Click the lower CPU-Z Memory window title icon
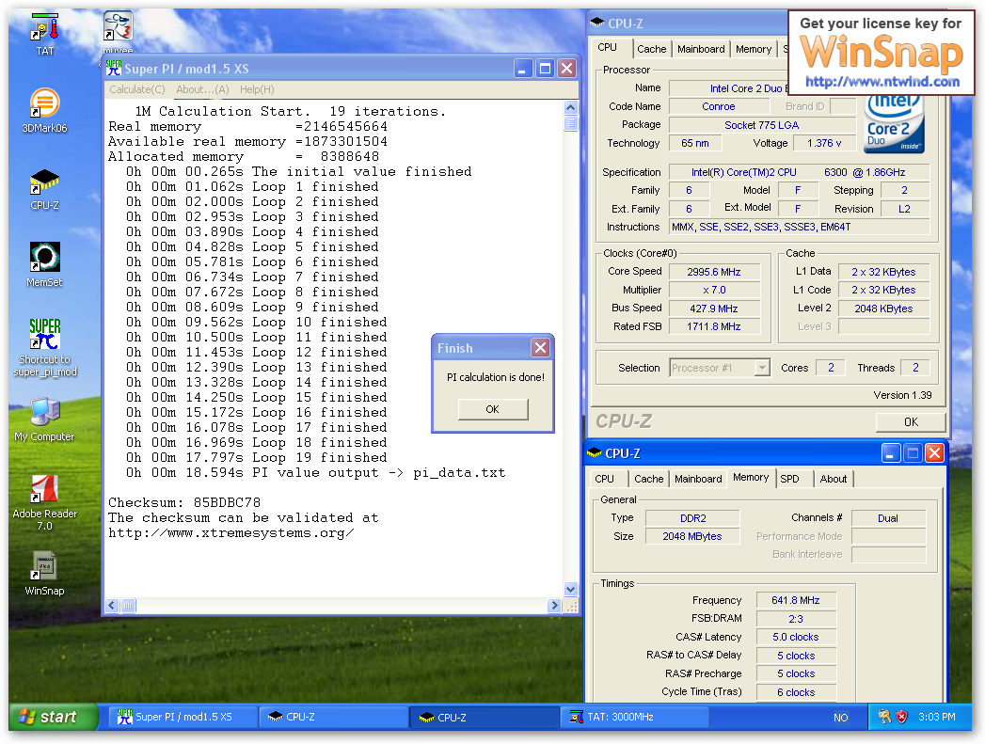Viewport: 985px width, 744px height. (x=595, y=453)
